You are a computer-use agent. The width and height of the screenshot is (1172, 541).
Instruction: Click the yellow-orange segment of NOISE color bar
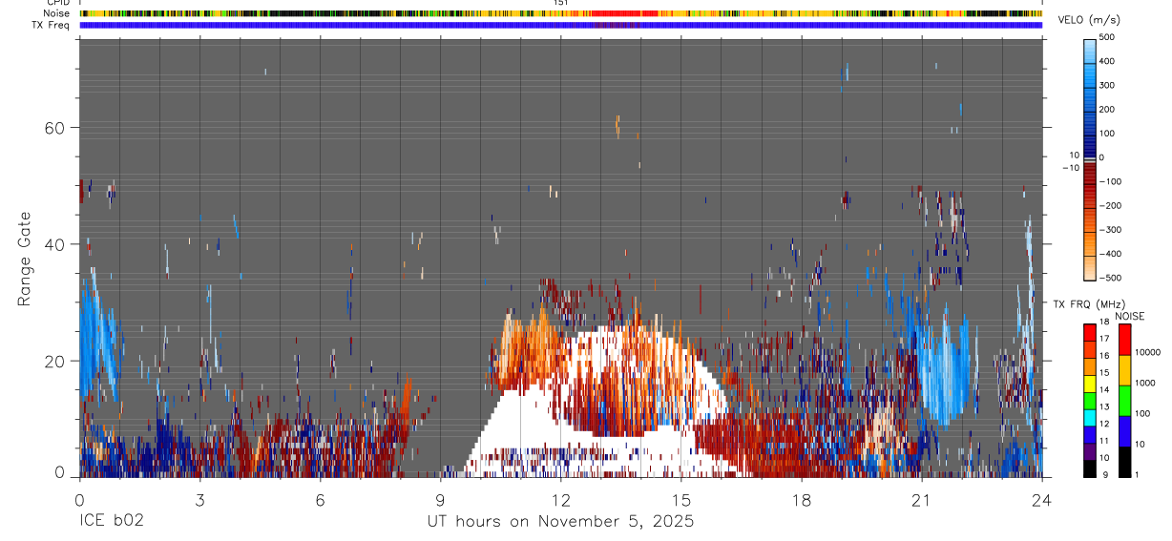1125,370
